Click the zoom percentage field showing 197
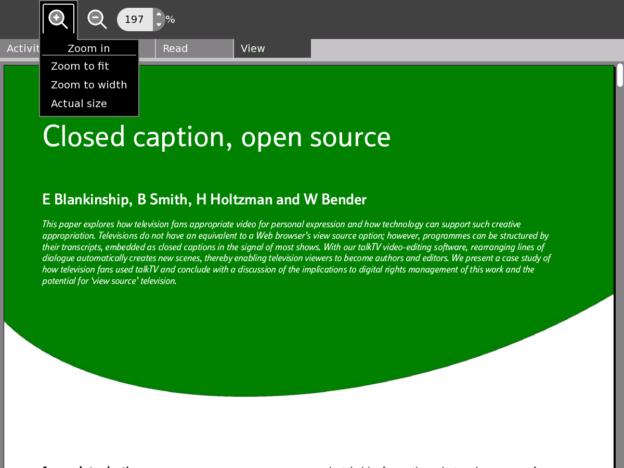This screenshot has width=624, height=468. (x=135, y=20)
